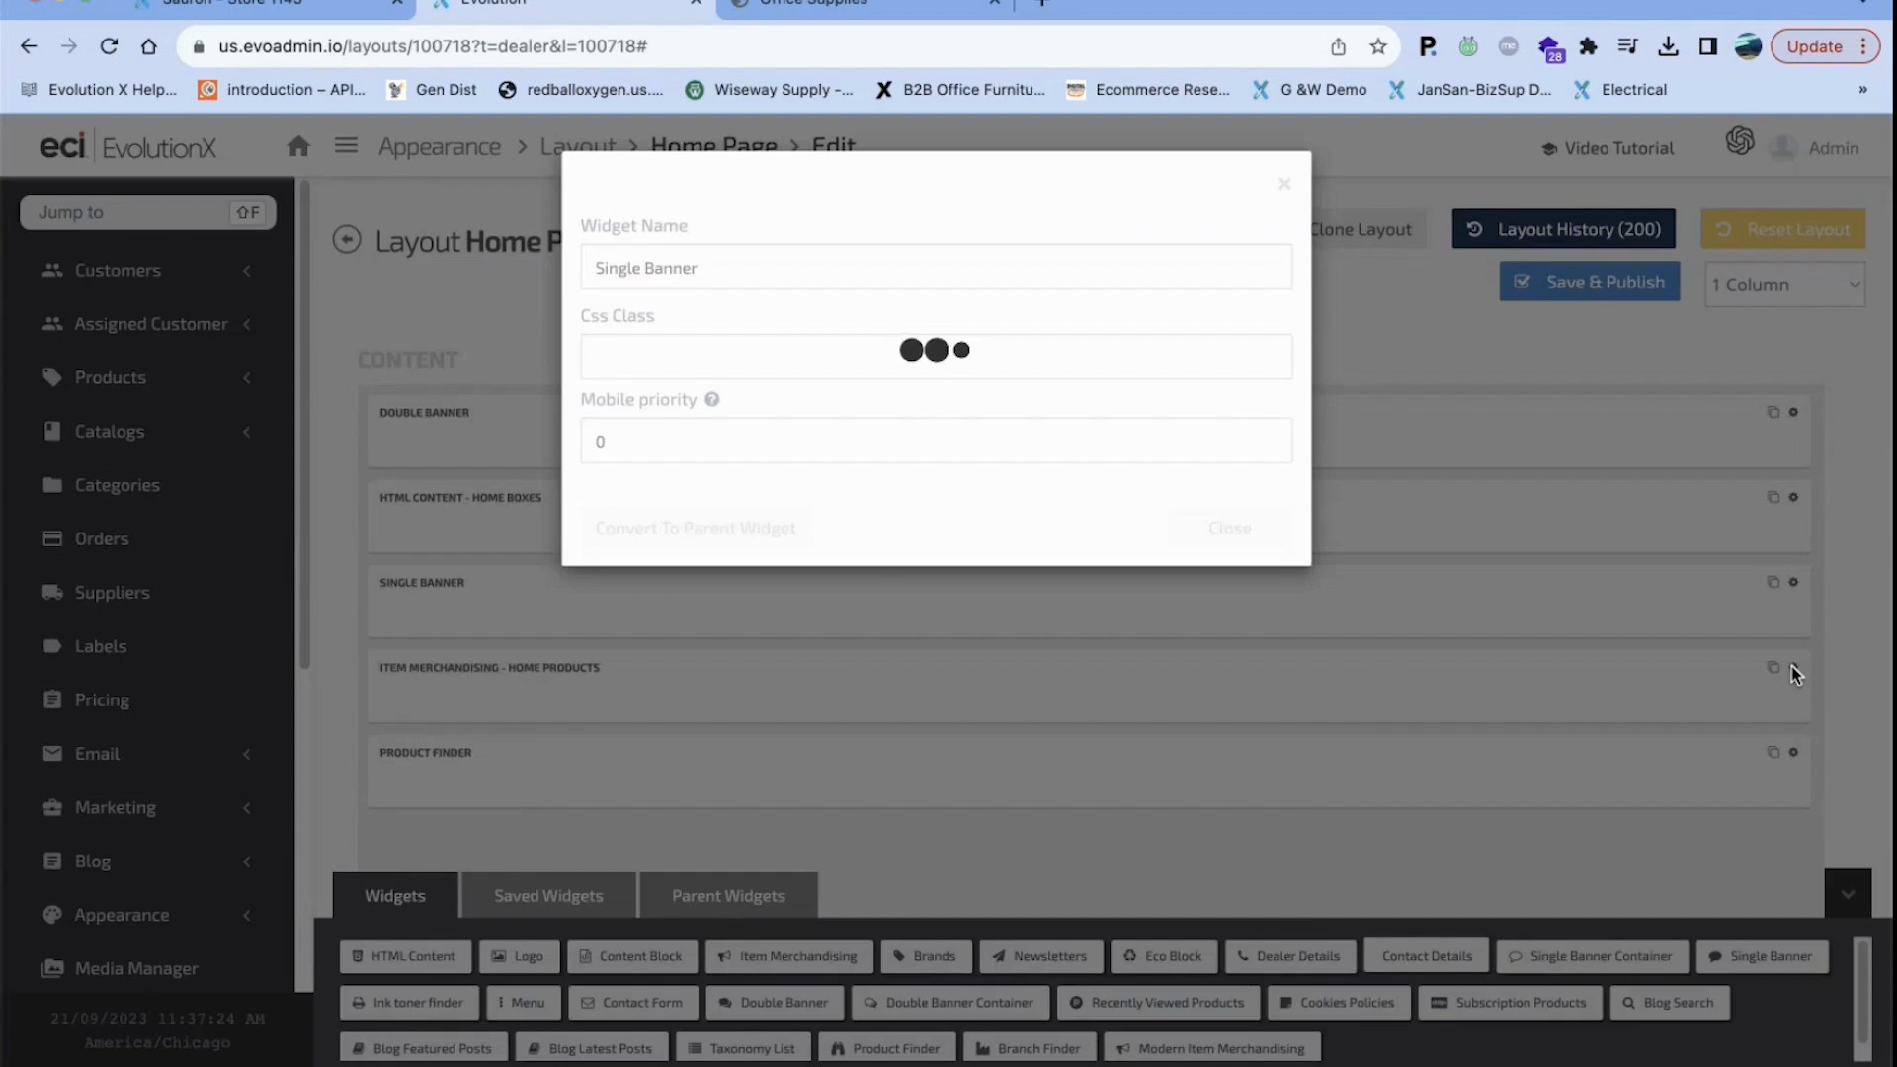Open Layout History (200)

1563,229
